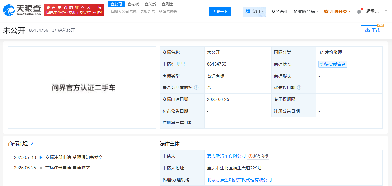Switch to the 查老板 search tab
Screen dimensions: 392x186
click(x=133, y=4)
